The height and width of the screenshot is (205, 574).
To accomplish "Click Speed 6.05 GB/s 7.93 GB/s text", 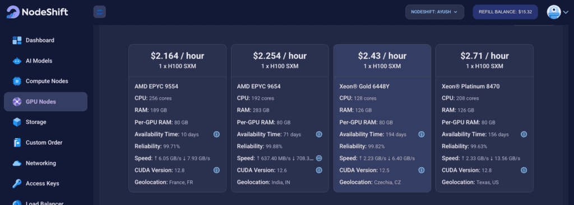I will tap(172, 158).
